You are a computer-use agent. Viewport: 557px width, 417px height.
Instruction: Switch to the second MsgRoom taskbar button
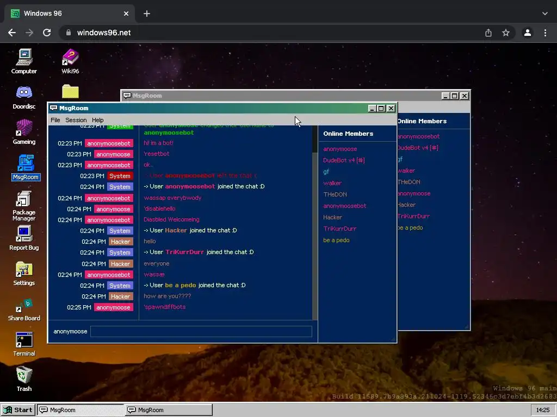coord(169,410)
